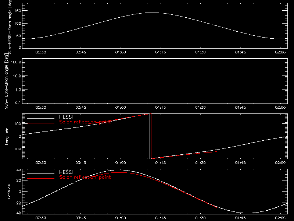Click the 150 tick on Earth angle axis
This screenshot has width=294, height=221.
click(x=17, y=11)
